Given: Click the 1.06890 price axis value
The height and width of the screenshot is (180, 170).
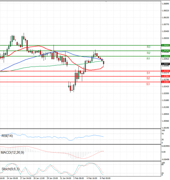Looking at the screenshot, I should coord(165,4).
